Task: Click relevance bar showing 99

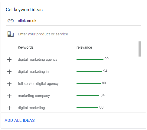Action: point(90,59)
